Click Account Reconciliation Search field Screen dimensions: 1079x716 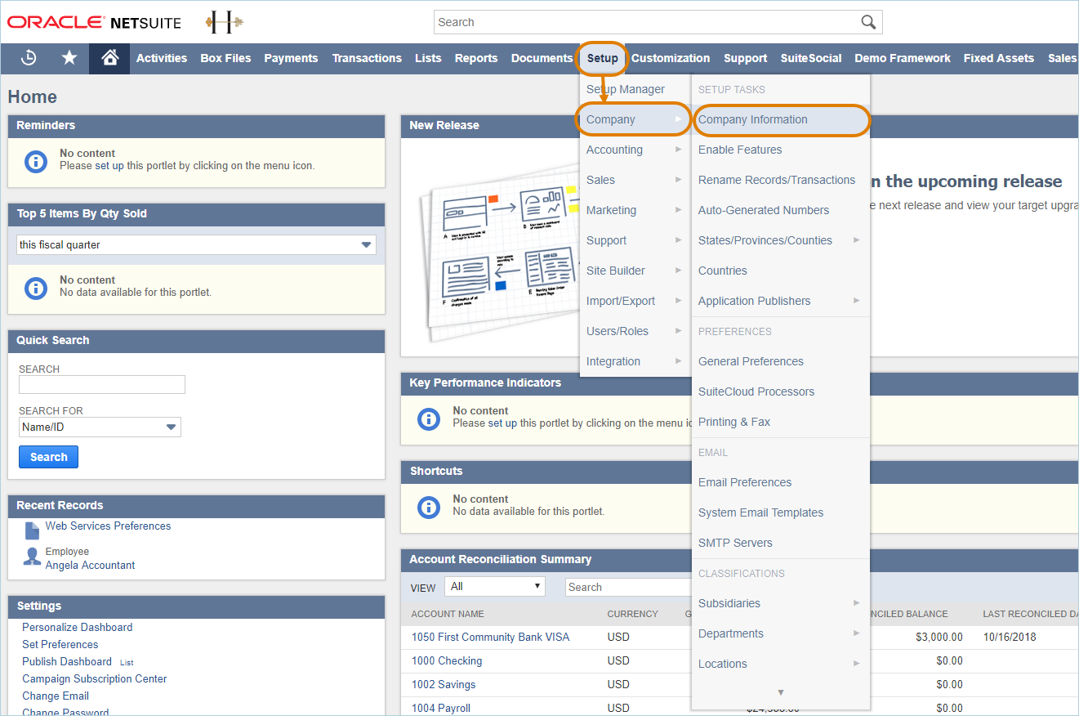(x=628, y=587)
